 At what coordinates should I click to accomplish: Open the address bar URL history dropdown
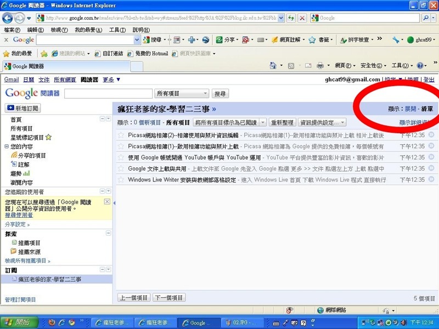point(281,18)
